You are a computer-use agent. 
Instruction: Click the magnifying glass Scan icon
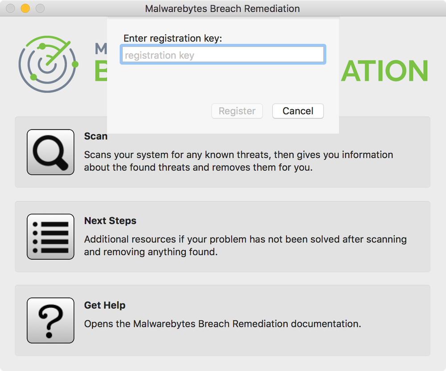click(50, 152)
